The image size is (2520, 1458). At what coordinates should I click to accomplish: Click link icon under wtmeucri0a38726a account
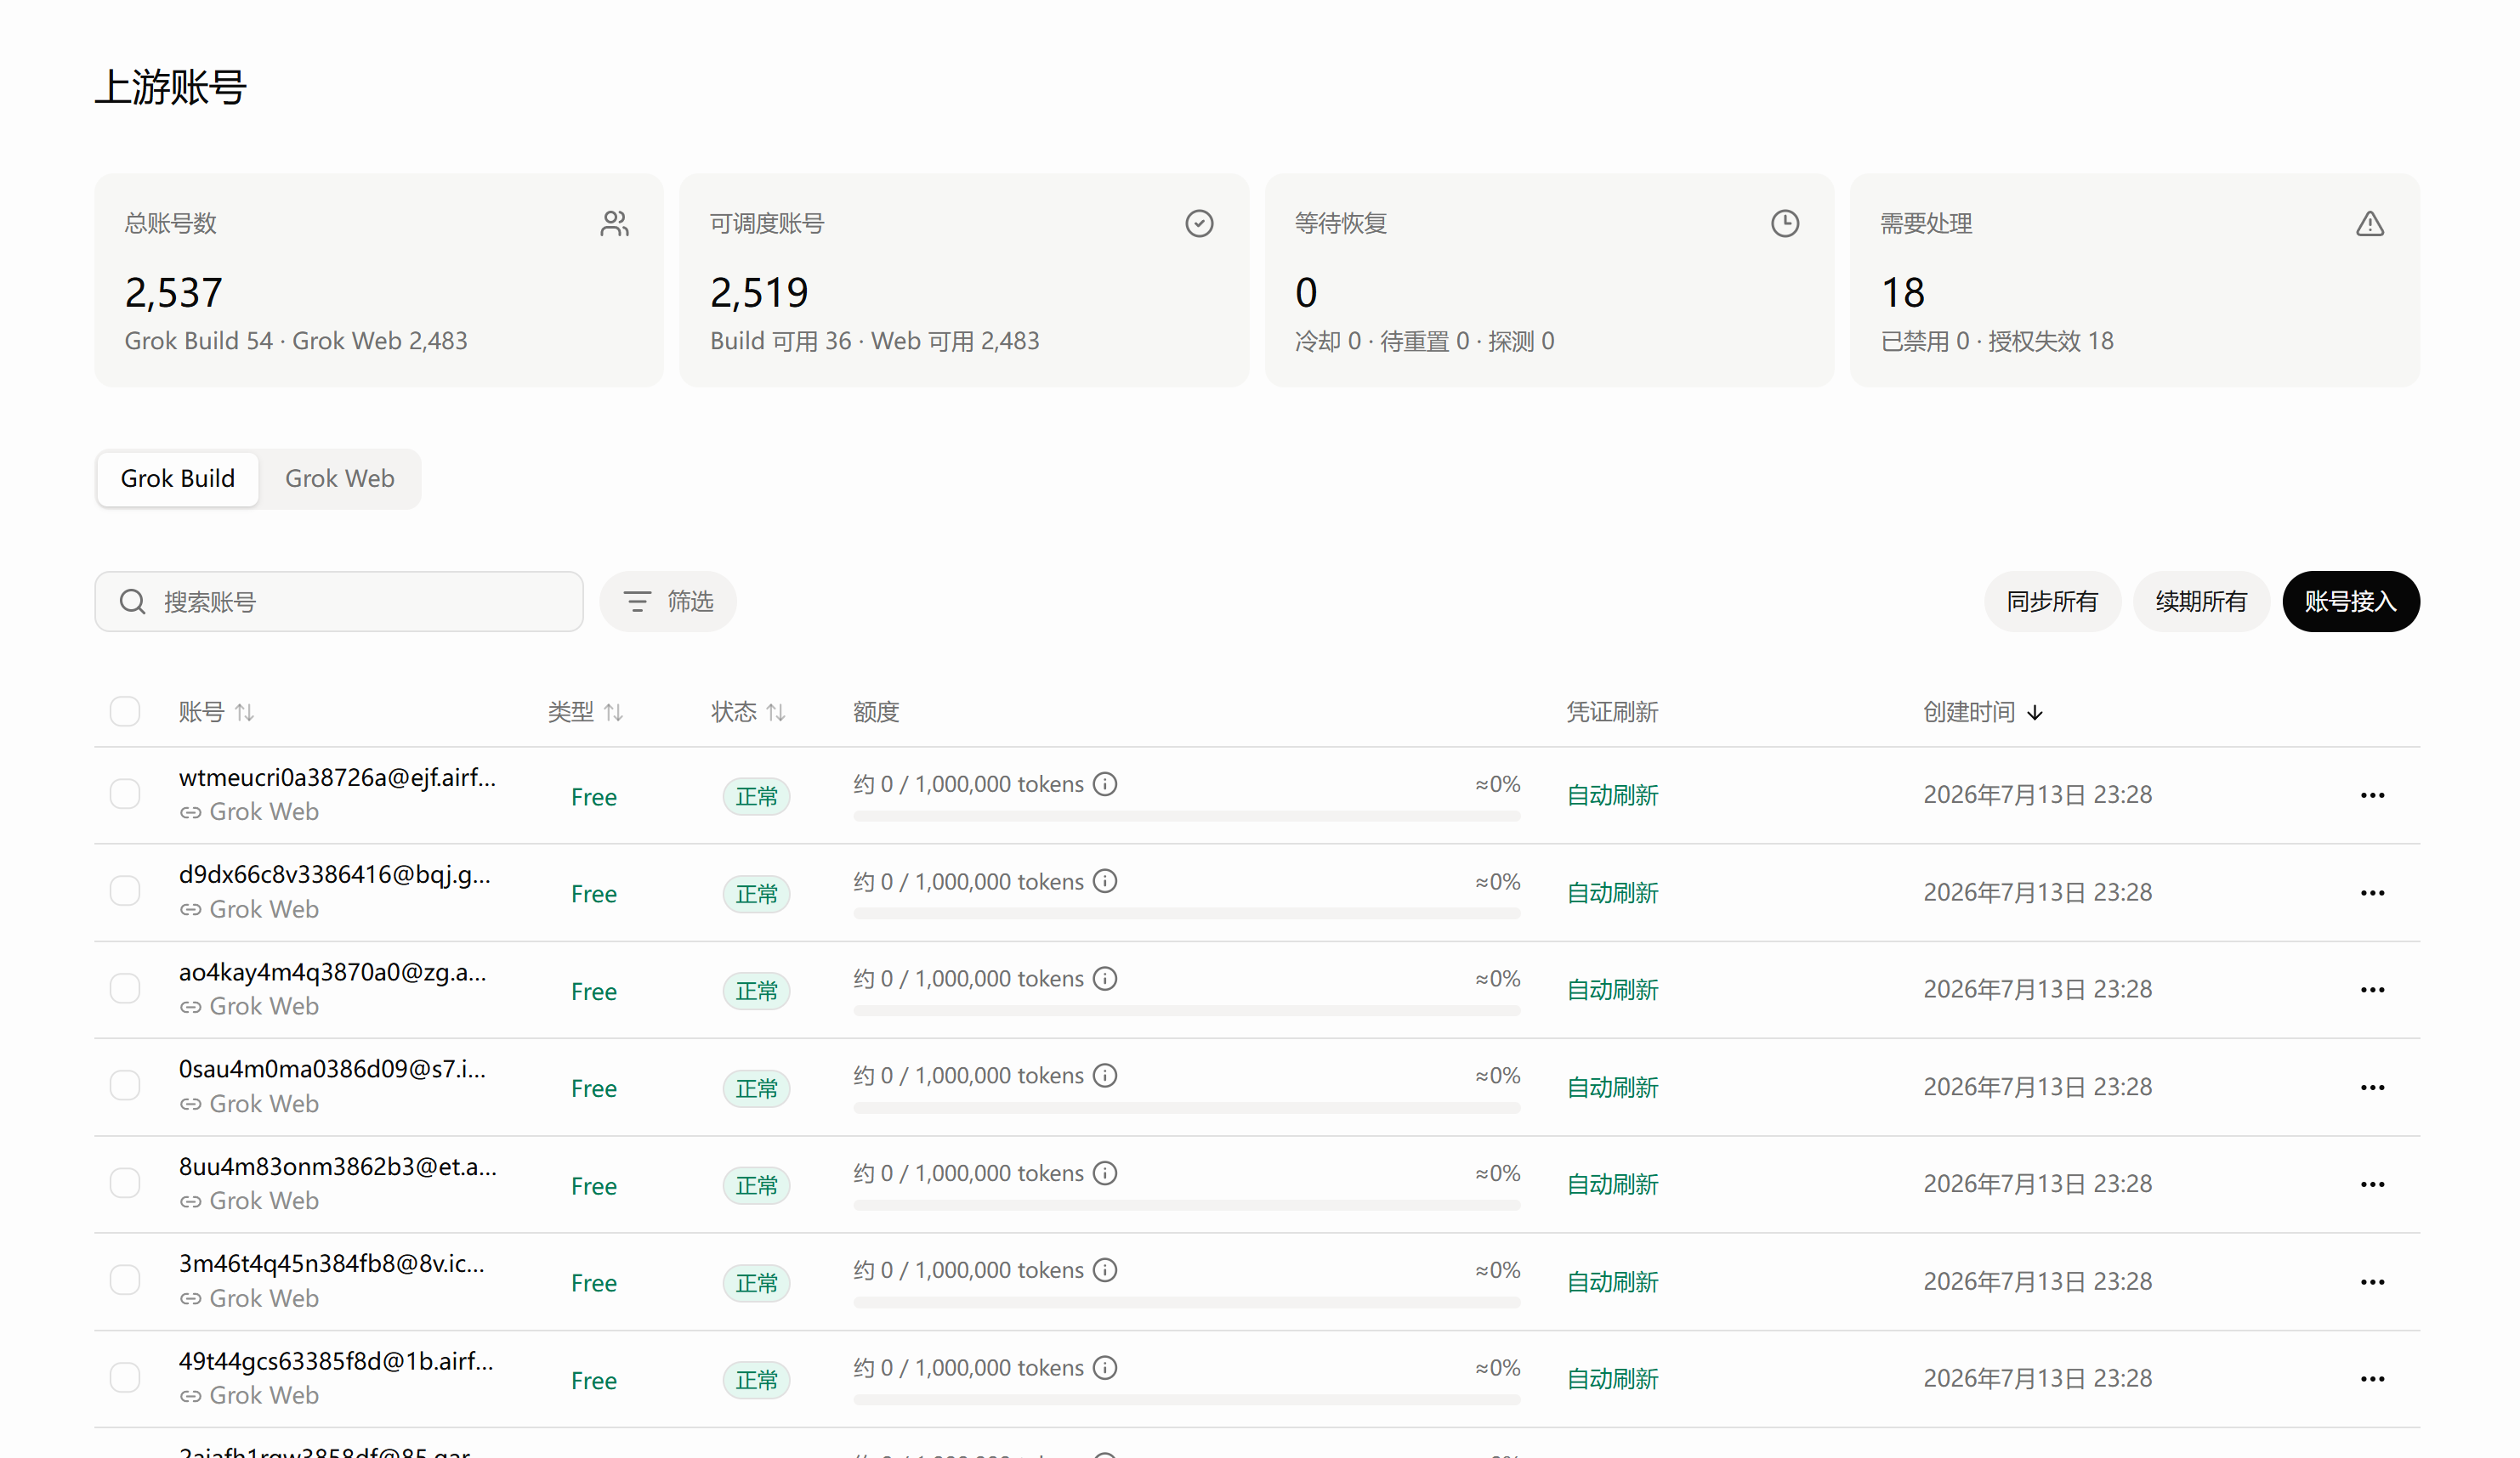tap(191, 813)
